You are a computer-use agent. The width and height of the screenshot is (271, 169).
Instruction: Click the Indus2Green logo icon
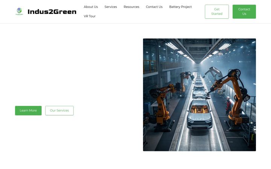pyautogui.click(x=19, y=11)
